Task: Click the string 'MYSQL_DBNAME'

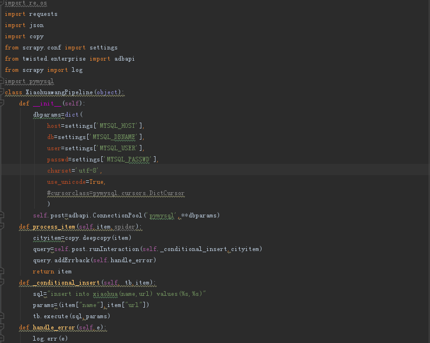Action: (114, 137)
